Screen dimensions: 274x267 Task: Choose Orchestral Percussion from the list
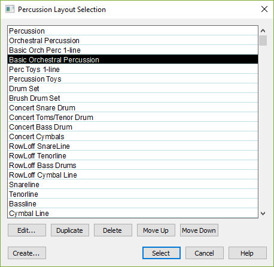pyautogui.click(x=133, y=40)
